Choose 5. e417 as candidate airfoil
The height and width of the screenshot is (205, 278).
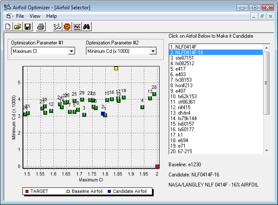pyautogui.click(x=178, y=69)
